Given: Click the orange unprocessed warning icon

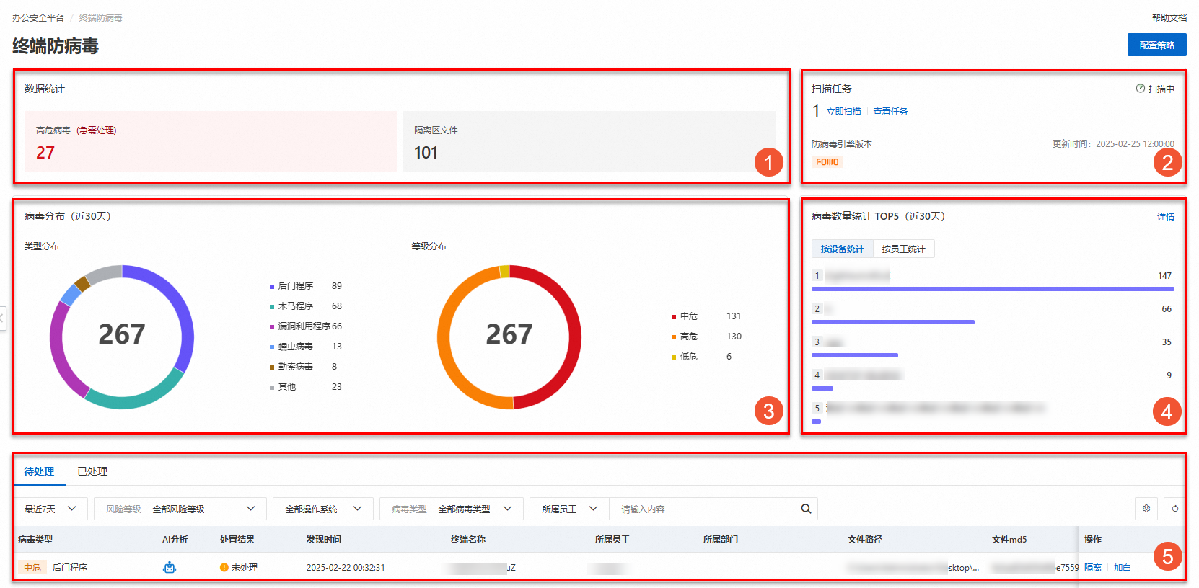Looking at the screenshot, I should click(x=224, y=568).
